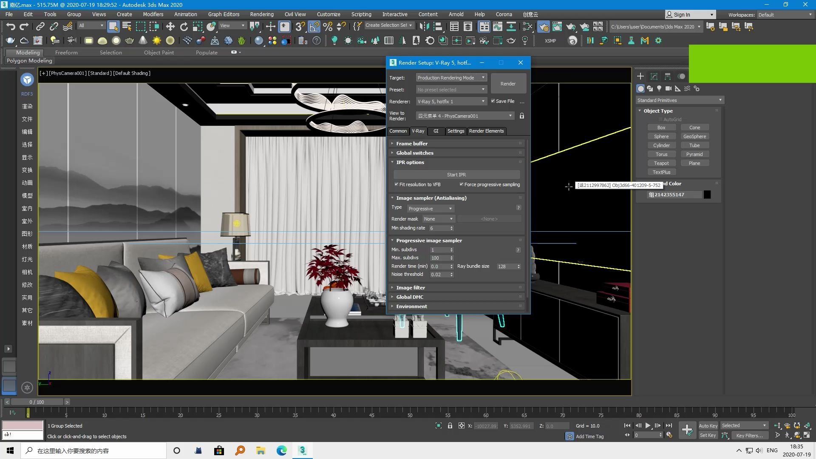Click the Undo arrow in main toolbar

click(11, 27)
